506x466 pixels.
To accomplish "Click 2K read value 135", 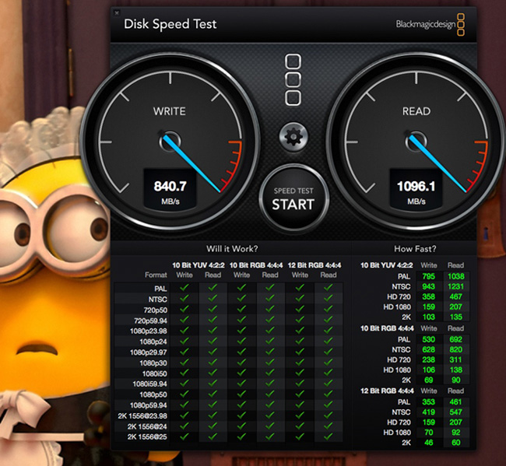I will pyautogui.click(x=455, y=317).
